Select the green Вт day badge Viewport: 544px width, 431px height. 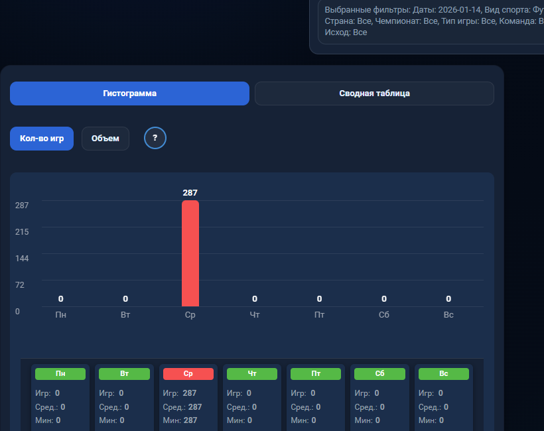[x=124, y=374]
